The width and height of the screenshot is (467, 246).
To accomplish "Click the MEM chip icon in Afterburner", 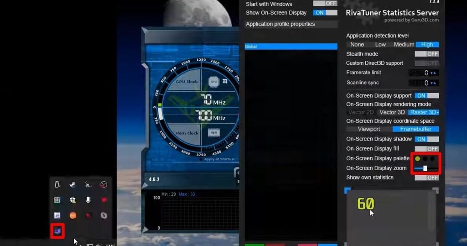I will point(214,133).
